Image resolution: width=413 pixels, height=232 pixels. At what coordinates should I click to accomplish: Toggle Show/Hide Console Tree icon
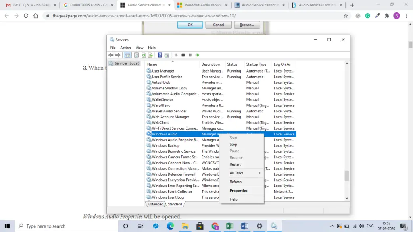point(127,55)
